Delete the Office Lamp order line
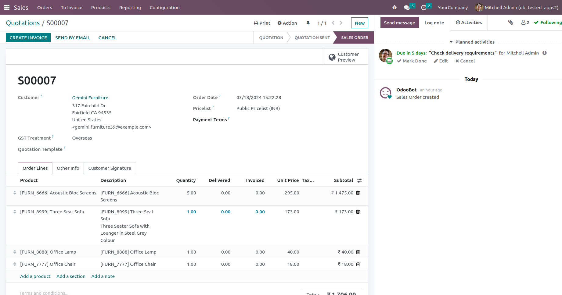The width and height of the screenshot is (562, 295). [358, 252]
